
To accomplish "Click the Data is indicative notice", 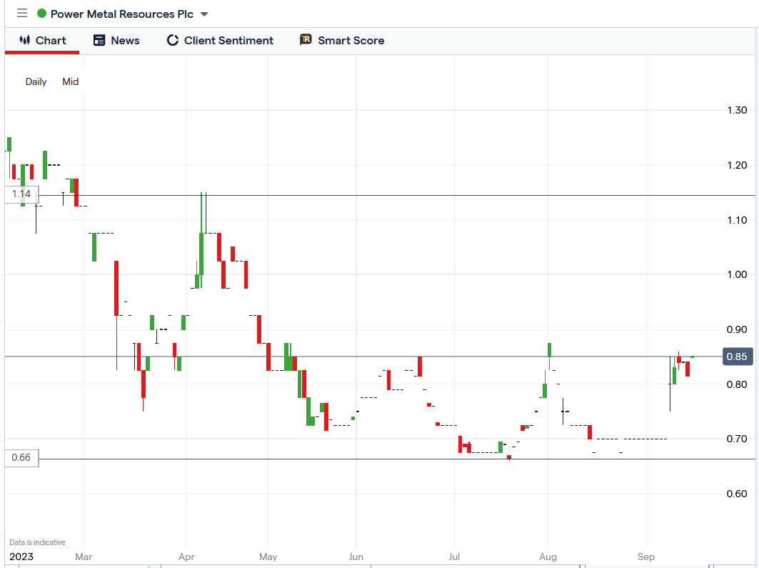I will (x=37, y=542).
